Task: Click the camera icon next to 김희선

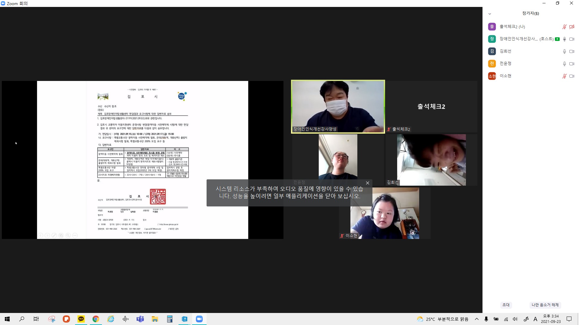Action: (x=571, y=51)
